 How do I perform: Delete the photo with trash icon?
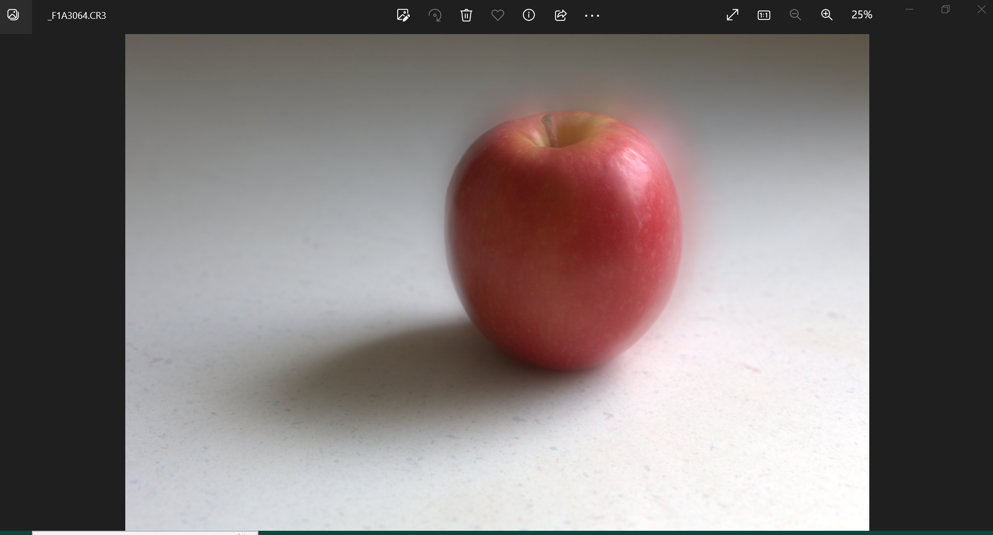coord(466,15)
